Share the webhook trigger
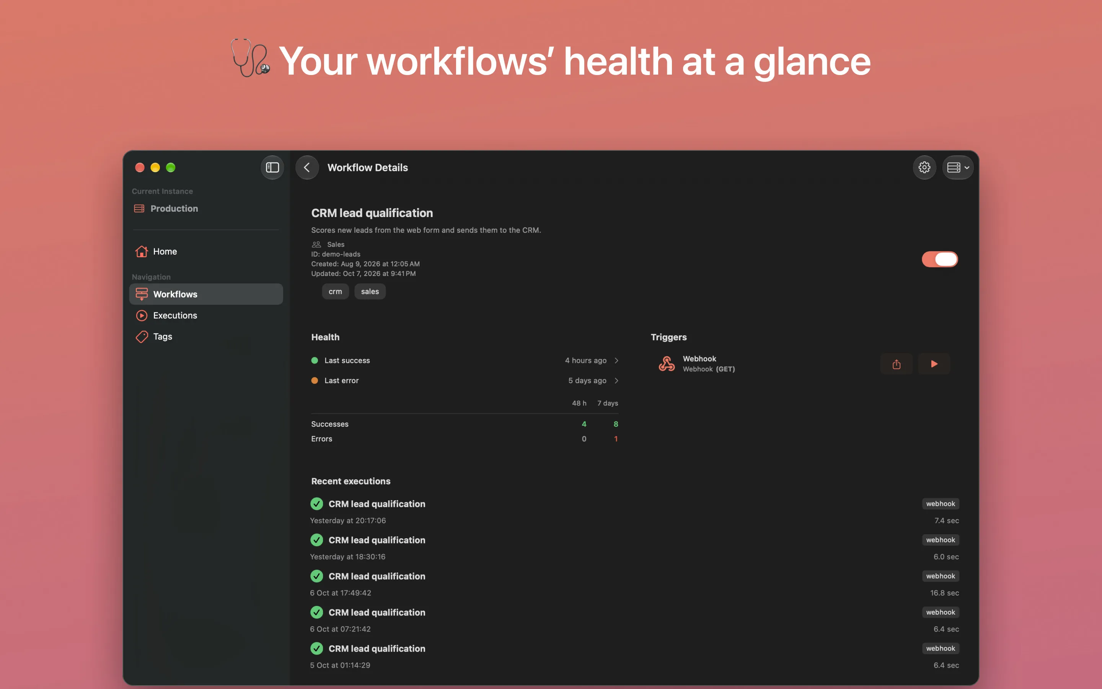Screen dimensions: 1102x689 click(x=896, y=364)
